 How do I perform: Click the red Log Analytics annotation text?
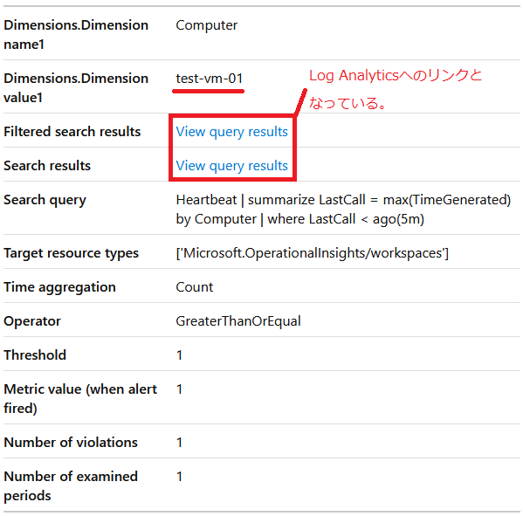click(396, 89)
